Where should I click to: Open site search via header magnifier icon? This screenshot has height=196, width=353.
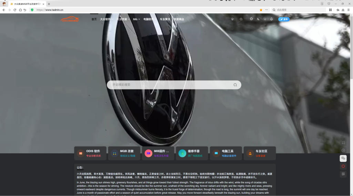(x=241, y=19)
